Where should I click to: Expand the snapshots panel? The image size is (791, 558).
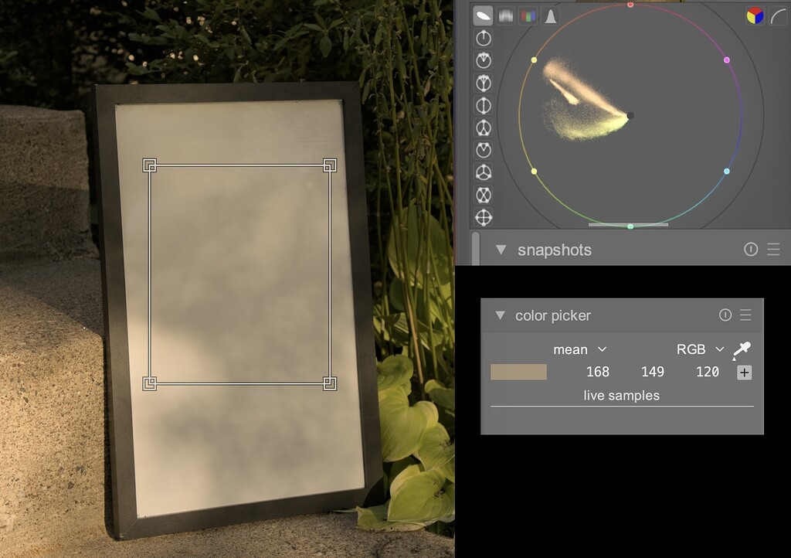point(501,250)
